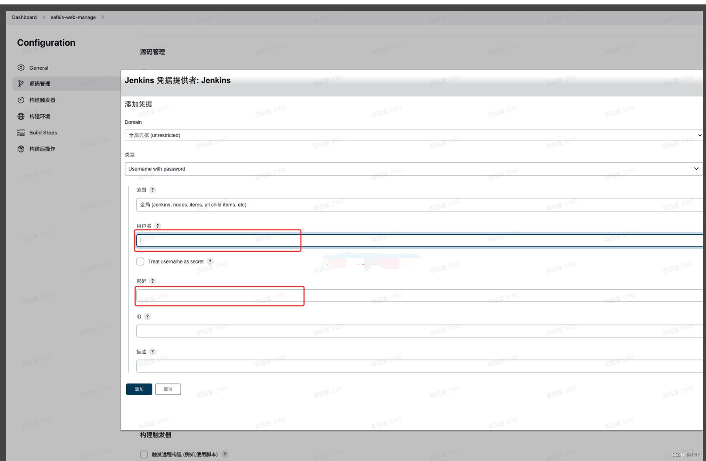706x461 pixels.
Task: Expand breadcrumb arrow after Dashboard
Action: tap(44, 17)
